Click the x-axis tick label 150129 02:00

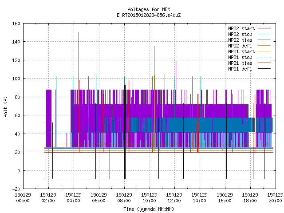(x=48, y=198)
